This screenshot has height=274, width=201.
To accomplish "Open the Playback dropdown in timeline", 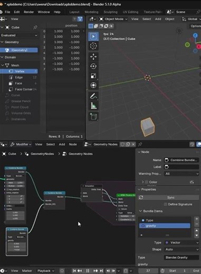I will [45, 271].
